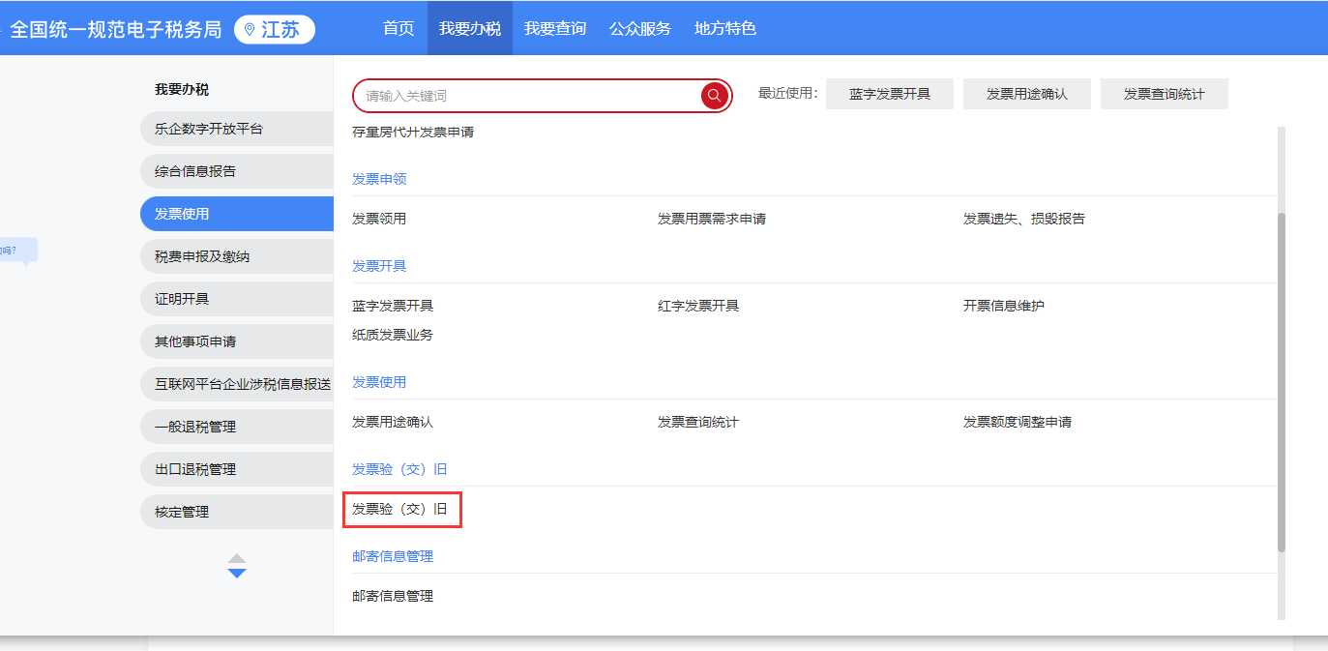Open the 公众服务 navigation tab
Screen dimensions: 1328x651
(639, 28)
